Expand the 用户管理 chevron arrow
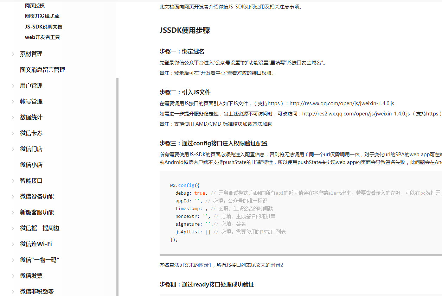The image size is (442, 296). [x=13, y=86]
